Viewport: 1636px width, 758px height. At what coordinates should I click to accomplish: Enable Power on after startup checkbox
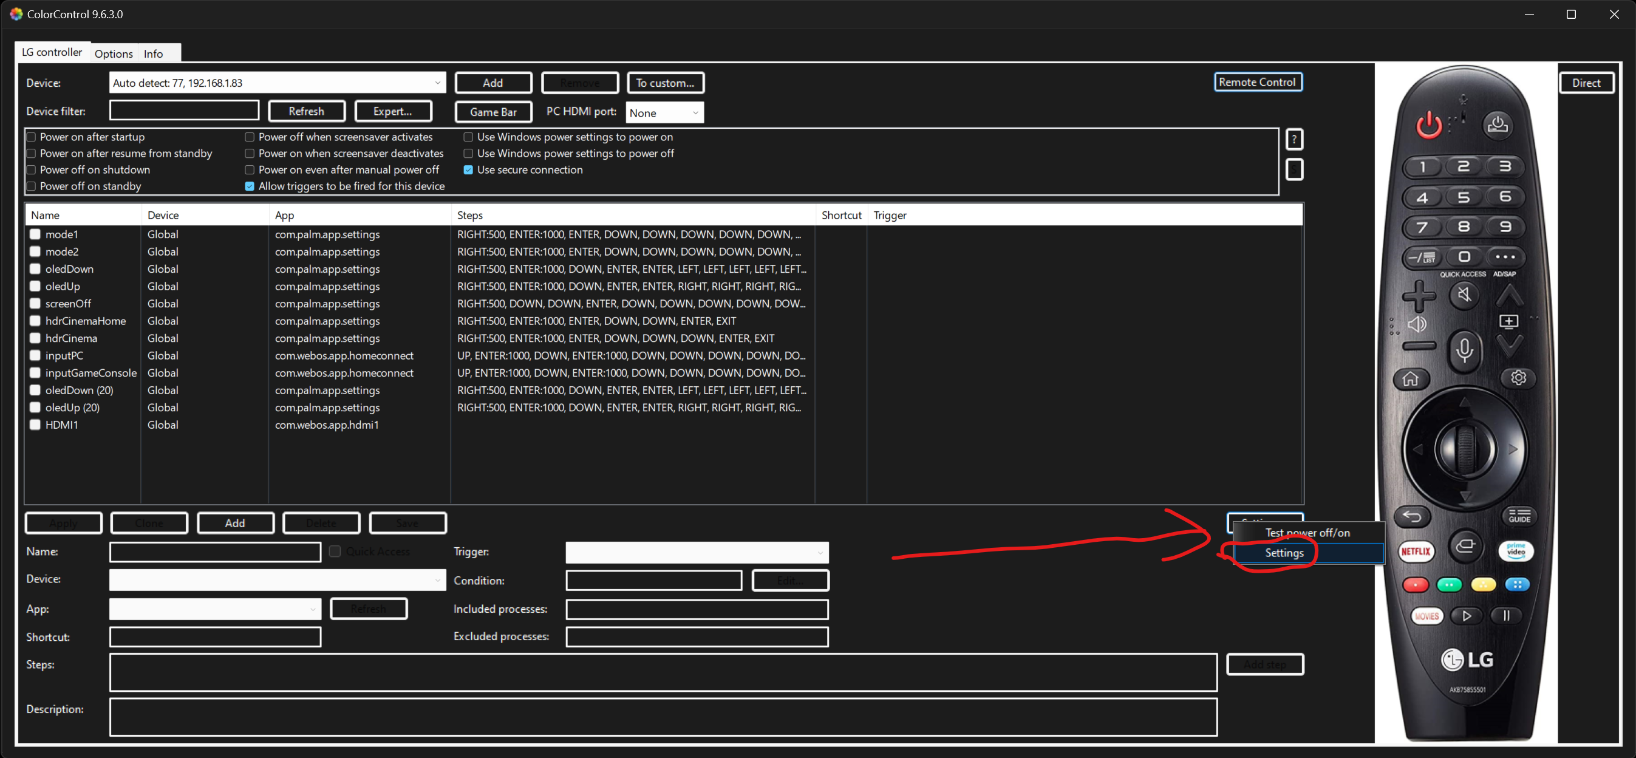(x=31, y=137)
